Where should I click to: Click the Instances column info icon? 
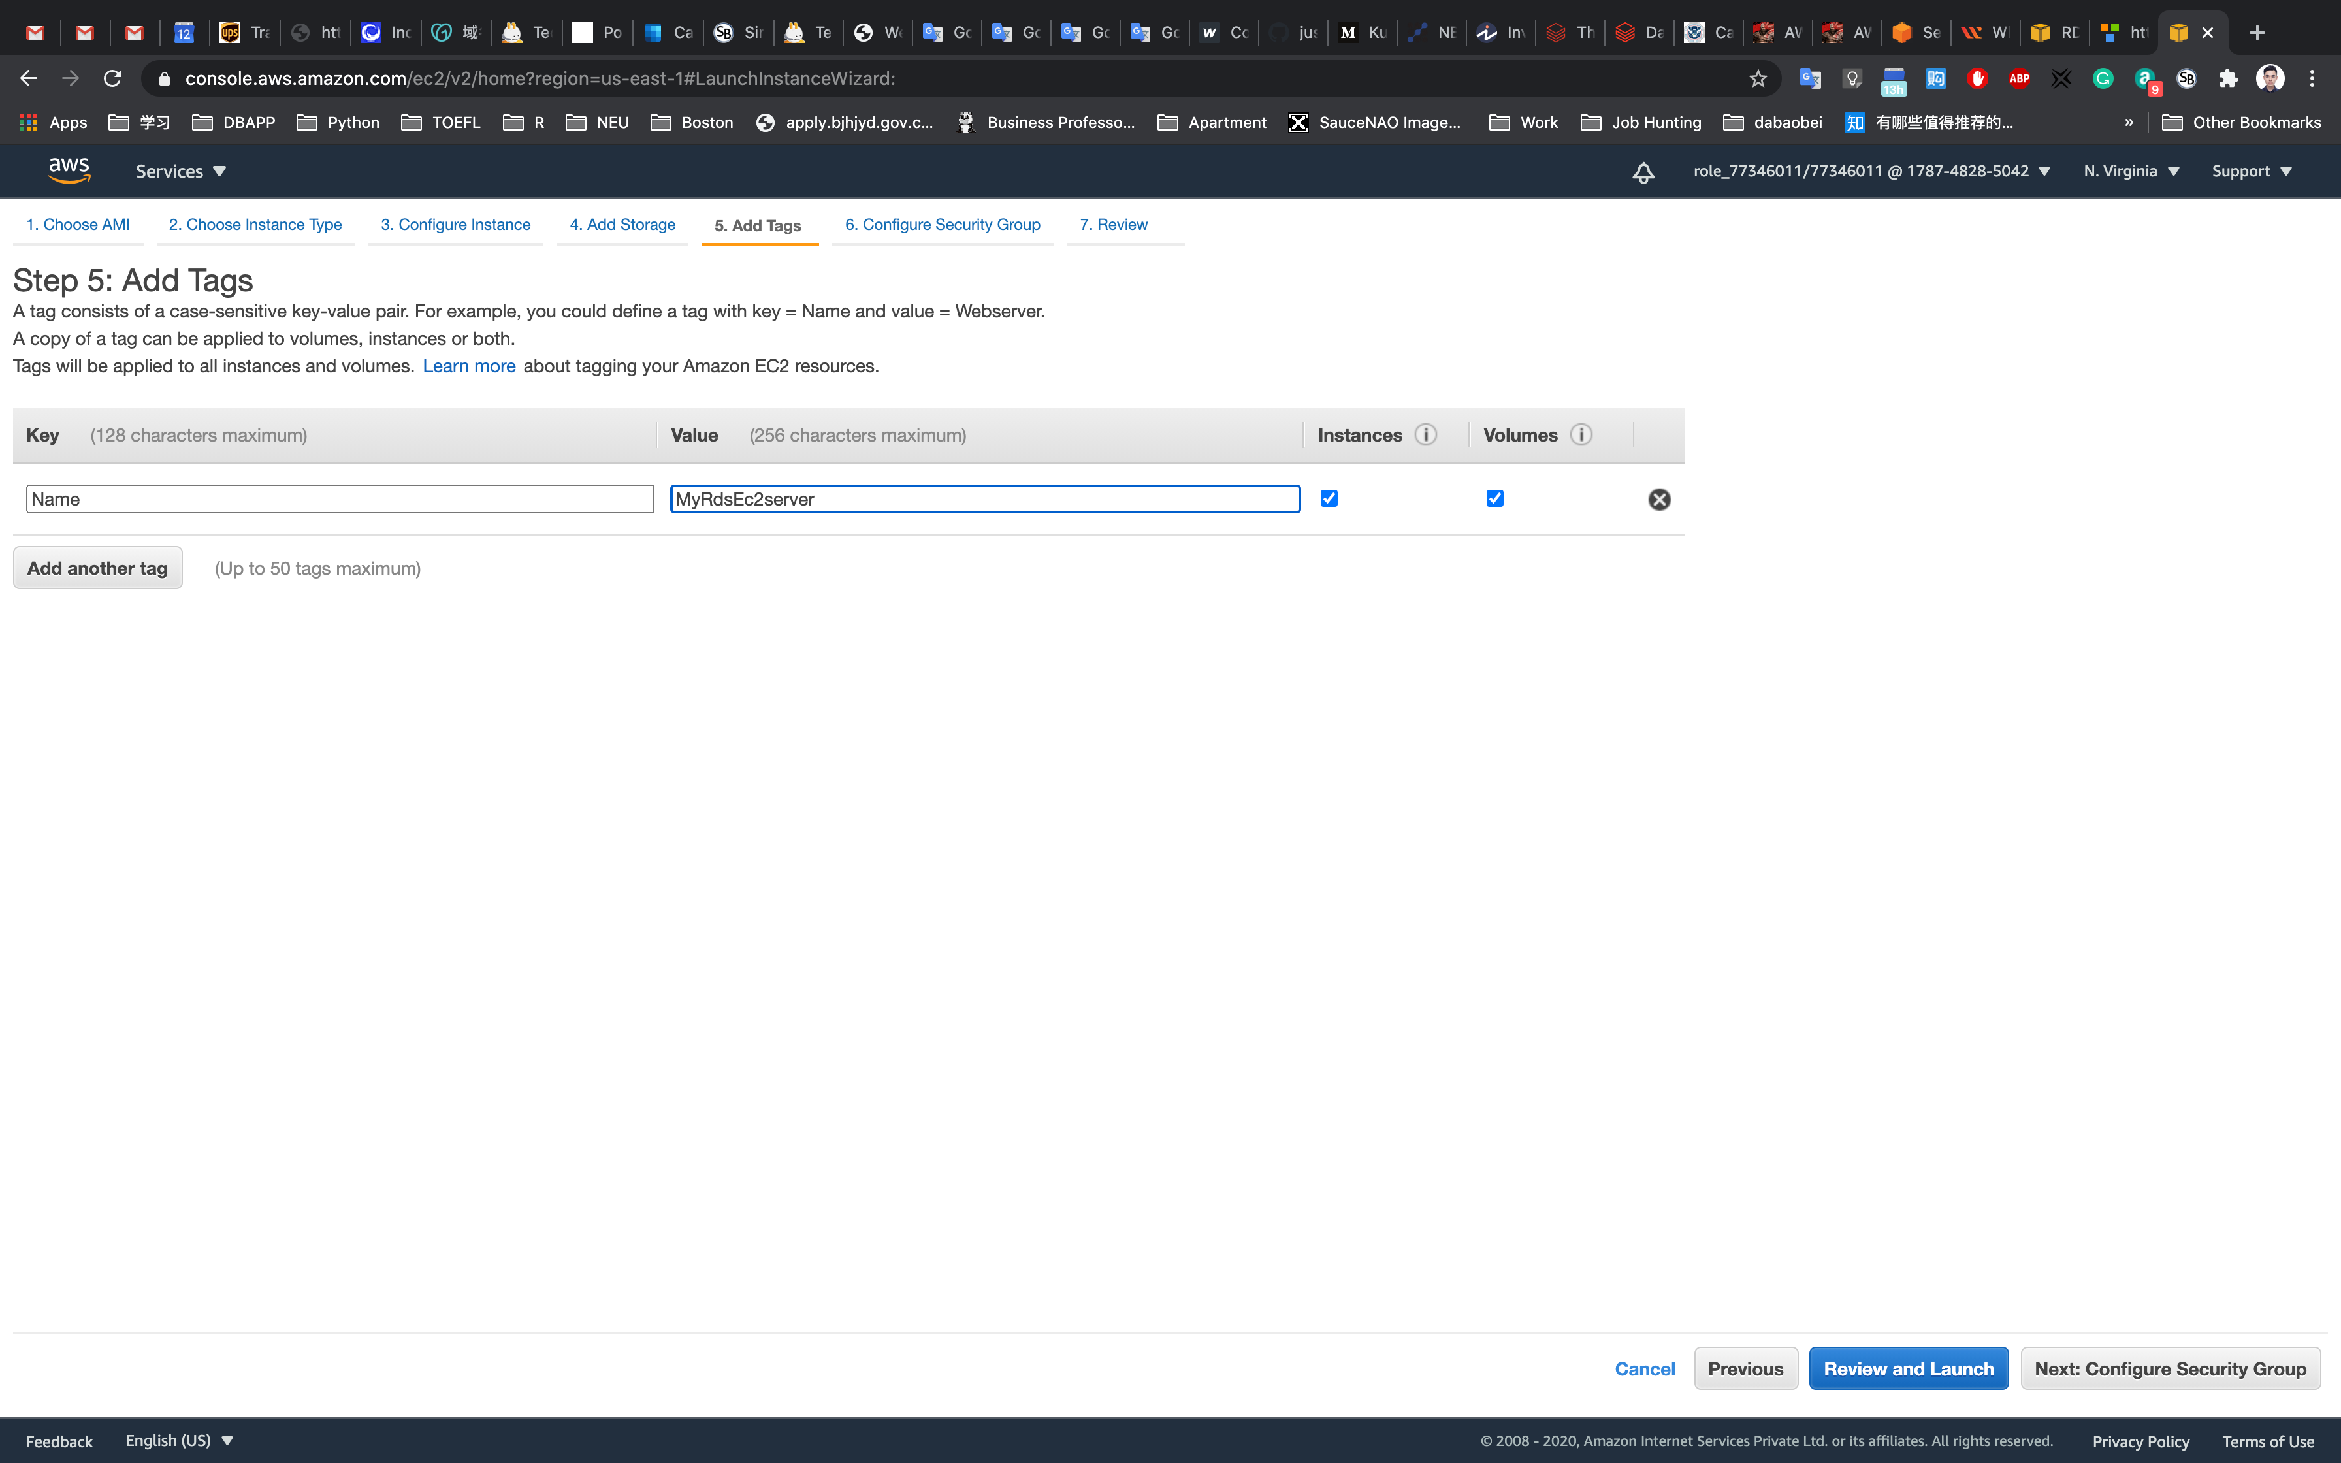tap(1426, 434)
